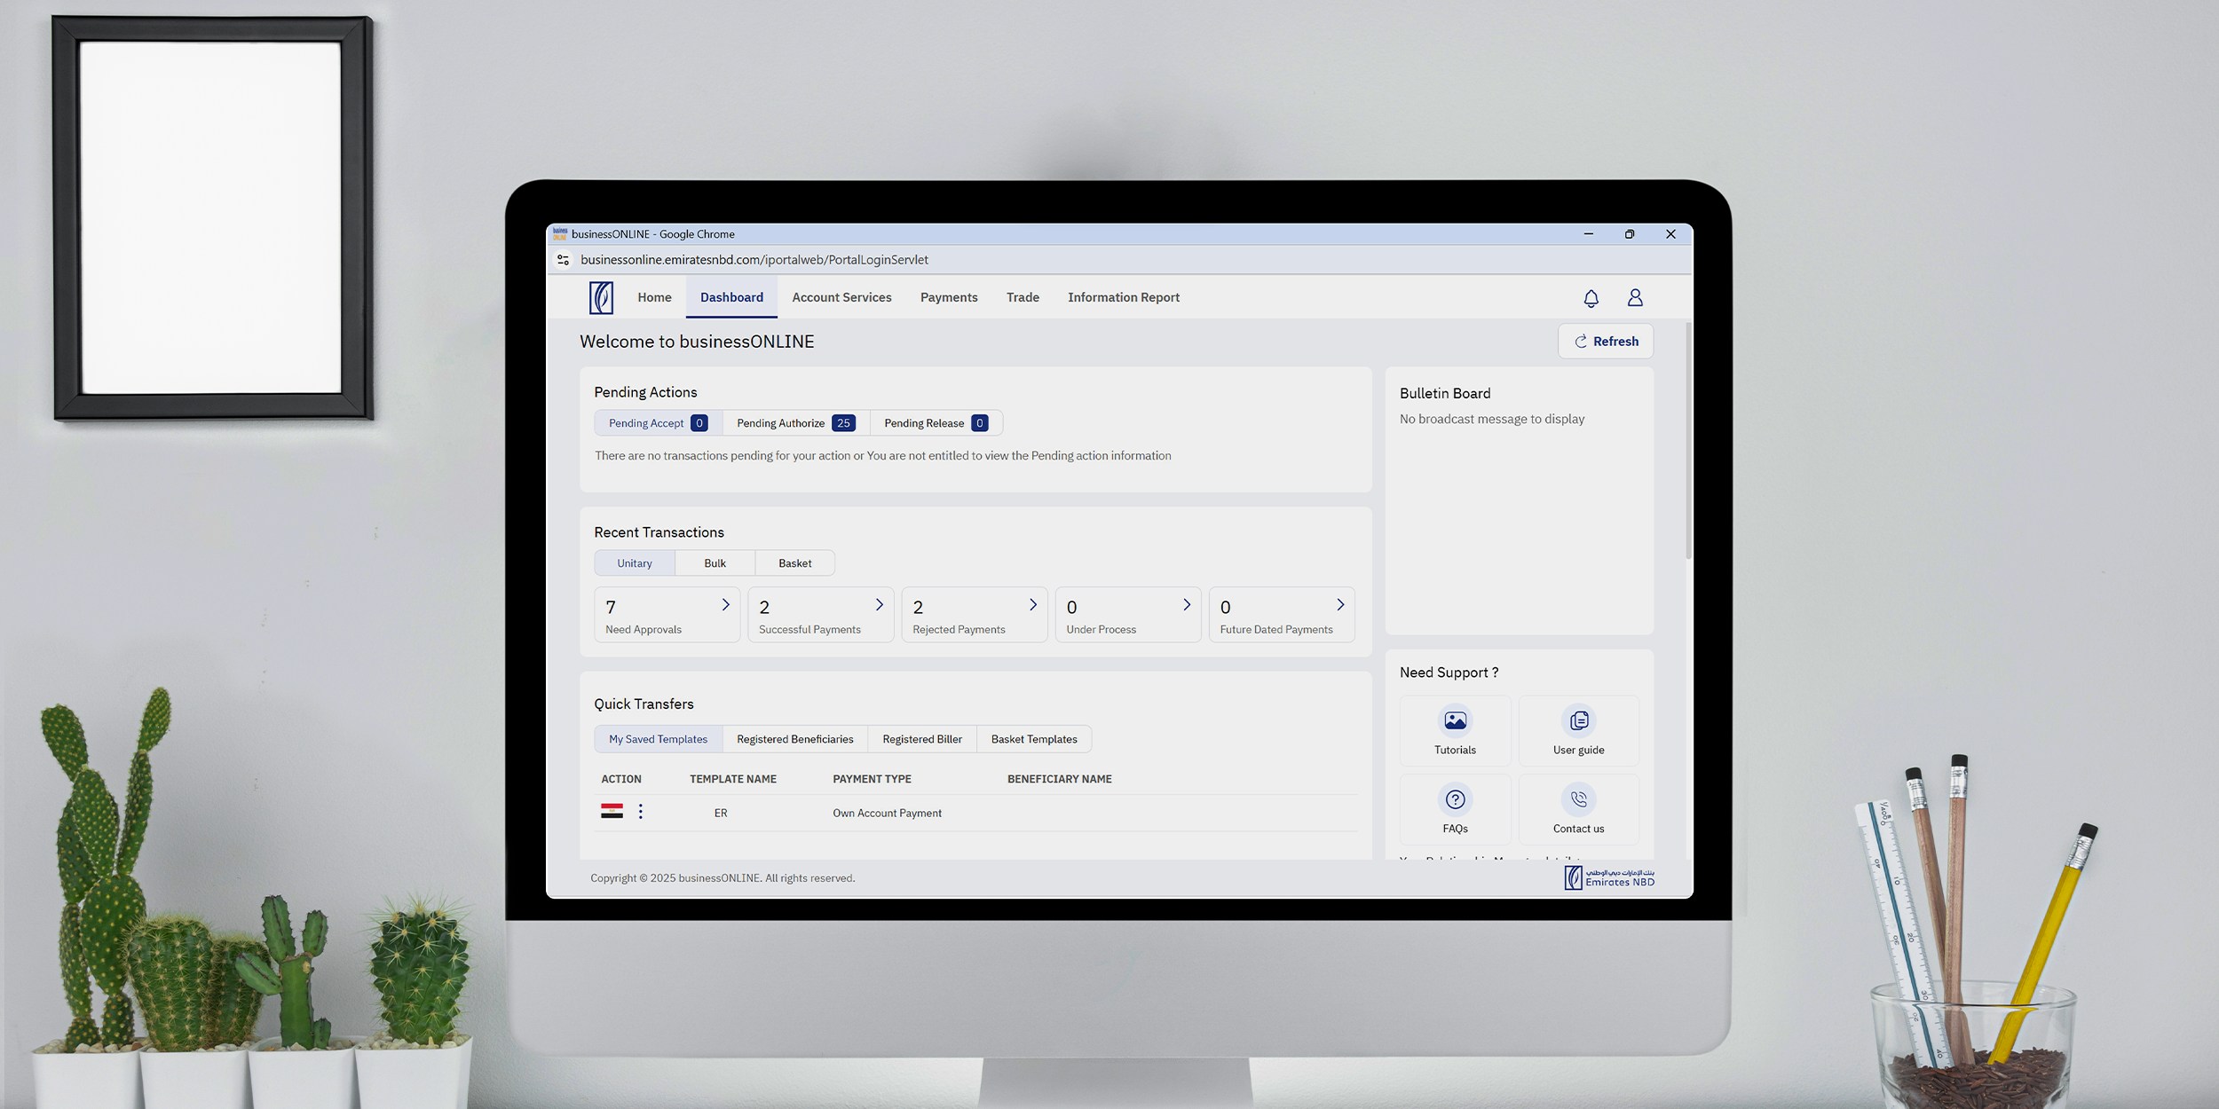Expand the Successful Payments card arrow
Screen dimensions: 2219x1109
(x=879, y=605)
